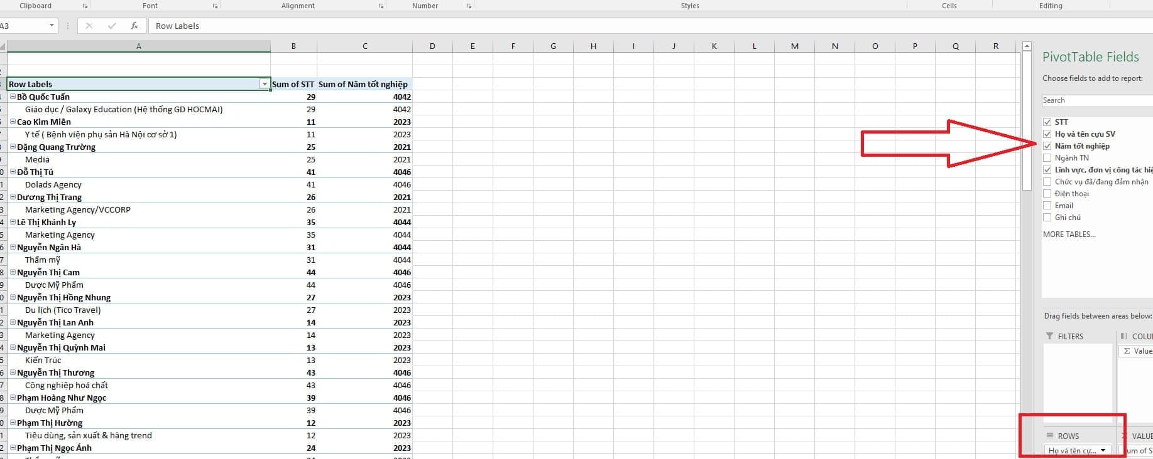Screen dimensions: 1153x459
Task: Collapse the Cao Kim Miên group
Action: pyautogui.click(x=13, y=122)
